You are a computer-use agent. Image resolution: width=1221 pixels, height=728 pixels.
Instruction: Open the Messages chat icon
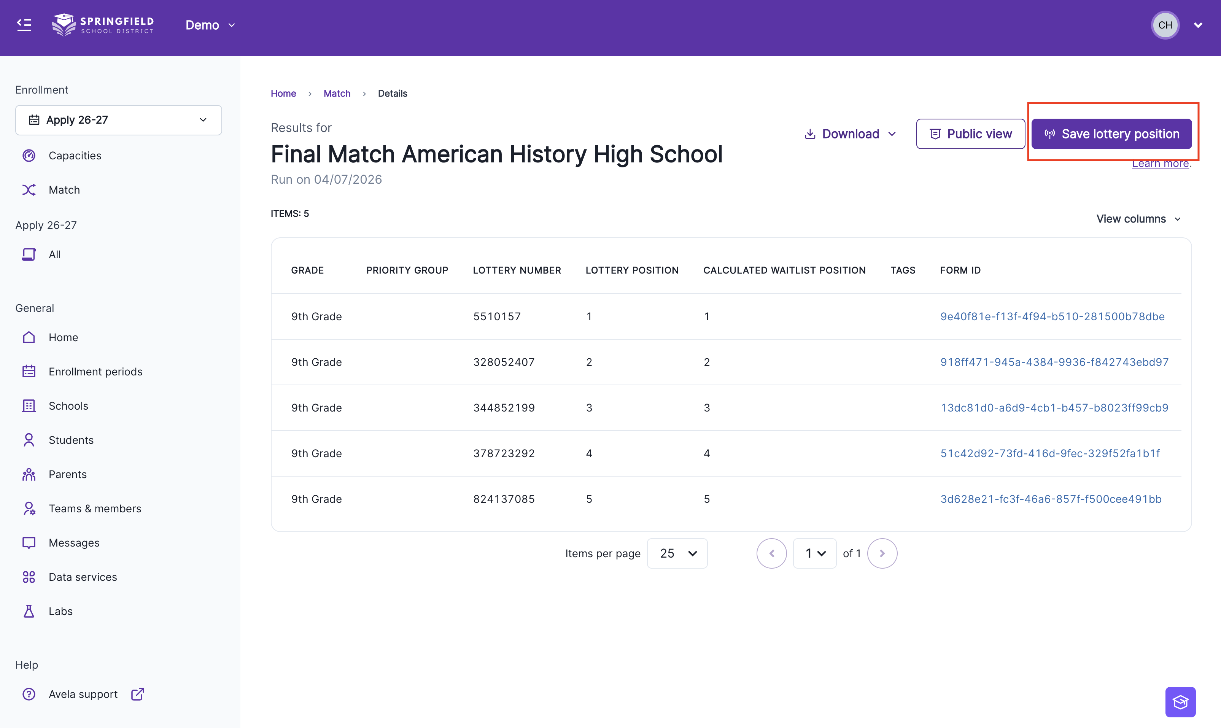click(x=29, y=542)
